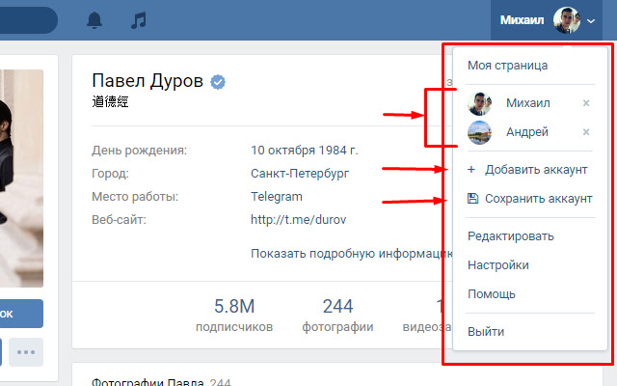617x386 pixels.
Task: Open the notifications bell icon
Action: coord(94,20)
